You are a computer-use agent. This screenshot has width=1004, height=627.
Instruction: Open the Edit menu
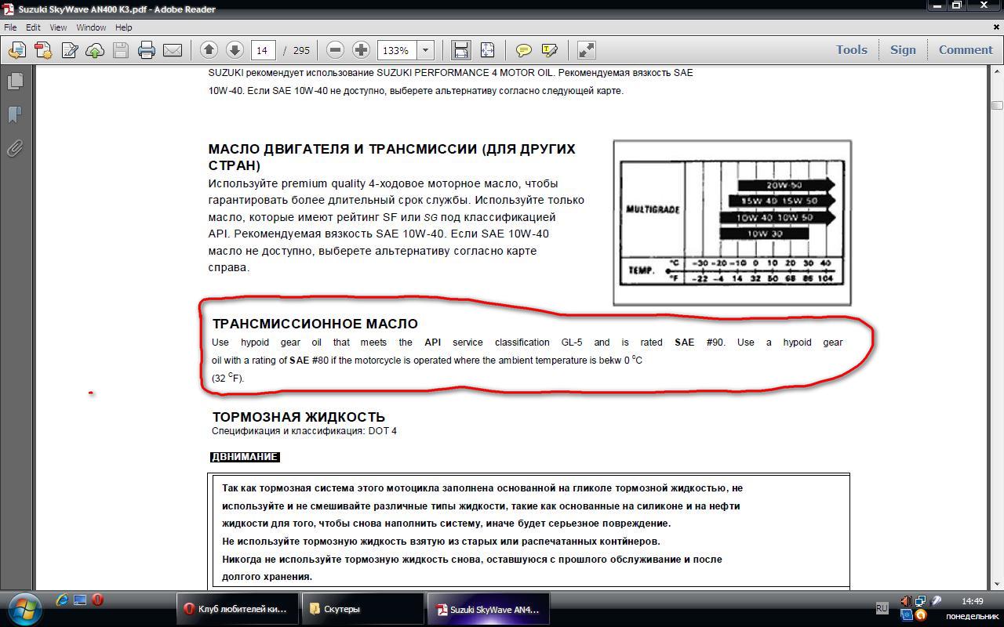(x=33, y=27)
